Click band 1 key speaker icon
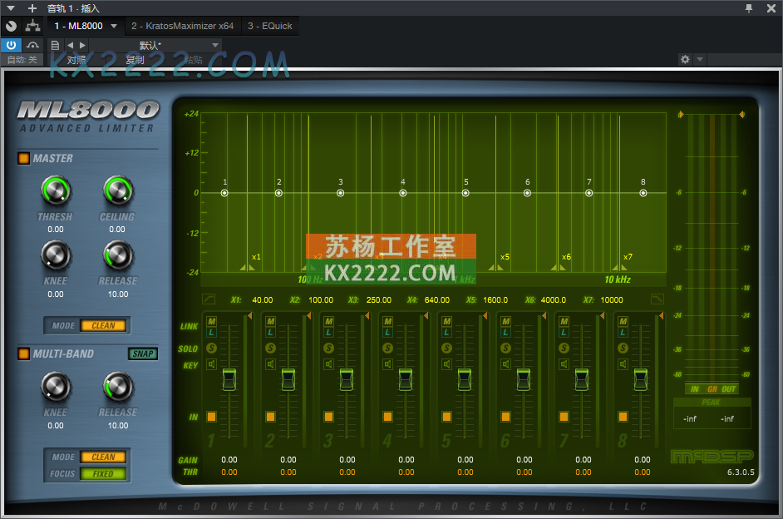The width and height of the screenshot is (783, 519). (x=212, y=364)
